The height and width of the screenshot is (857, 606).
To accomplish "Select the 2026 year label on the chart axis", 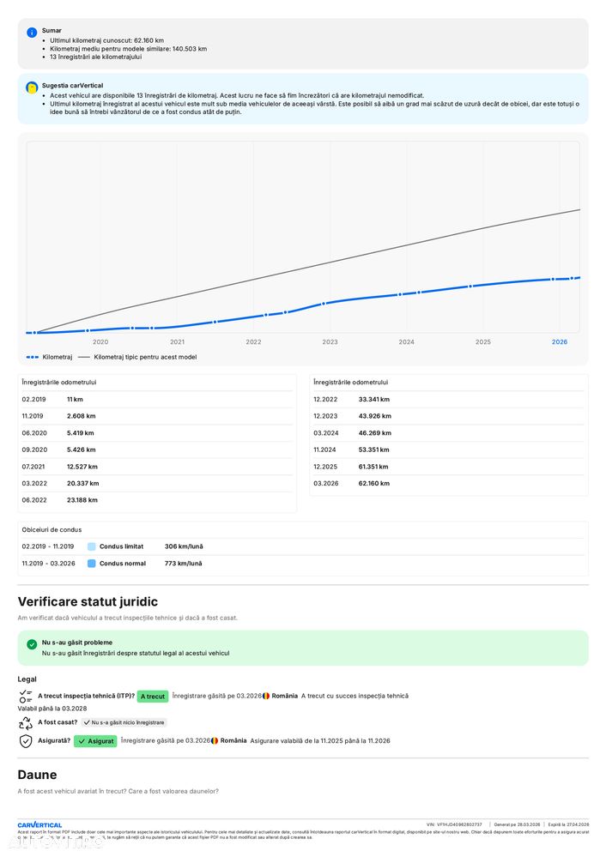I will coord(560,341).
